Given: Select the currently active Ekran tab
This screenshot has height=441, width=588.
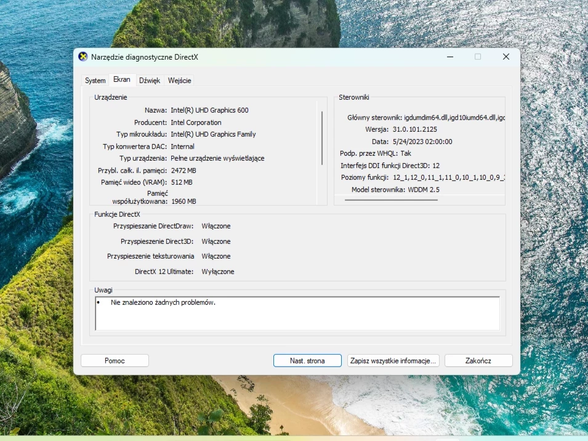Looking at the screenshot, I should tap(121, 79).
